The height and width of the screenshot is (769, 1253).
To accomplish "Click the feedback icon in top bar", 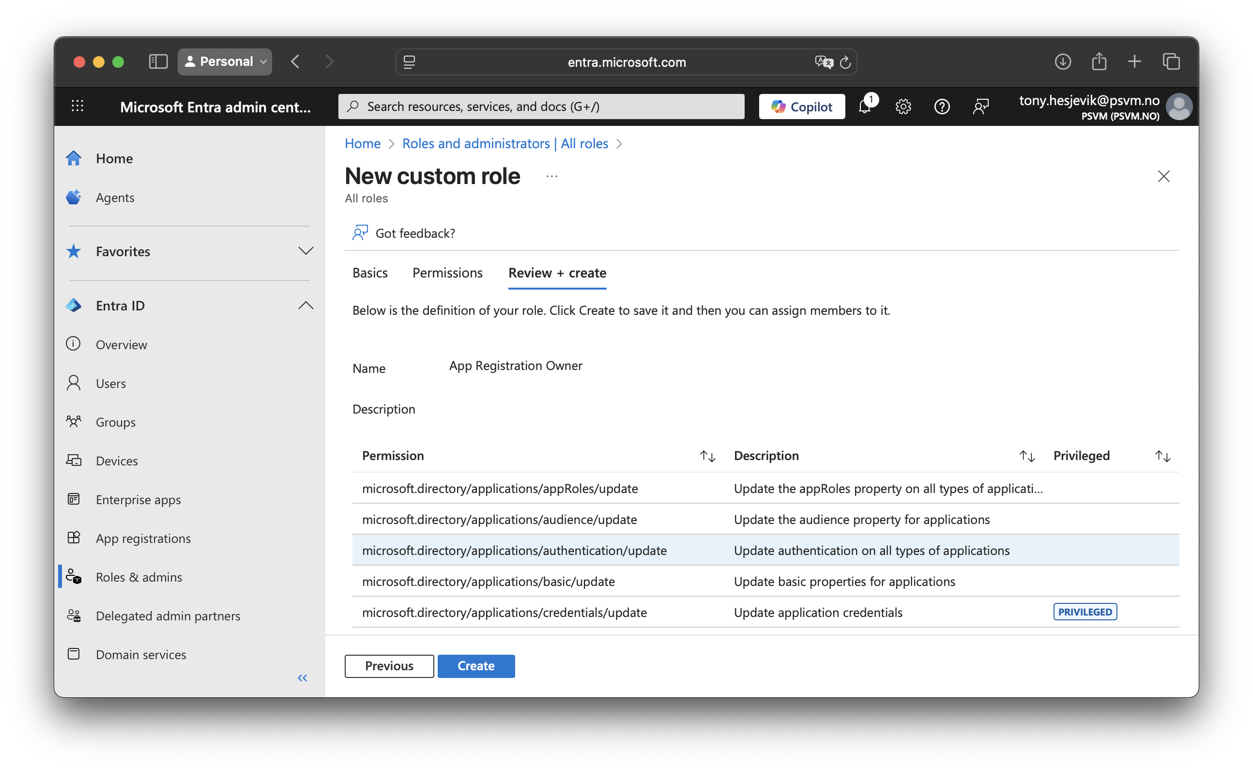I will [981, 107].
